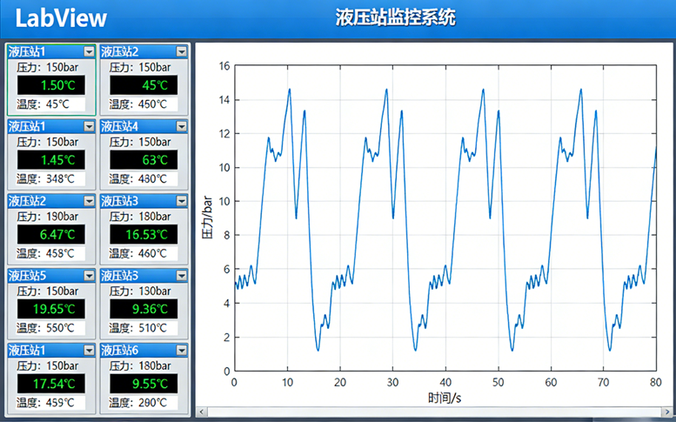Click the 液压站监控系统 title
676x422 pixels.
coord(395,18)
